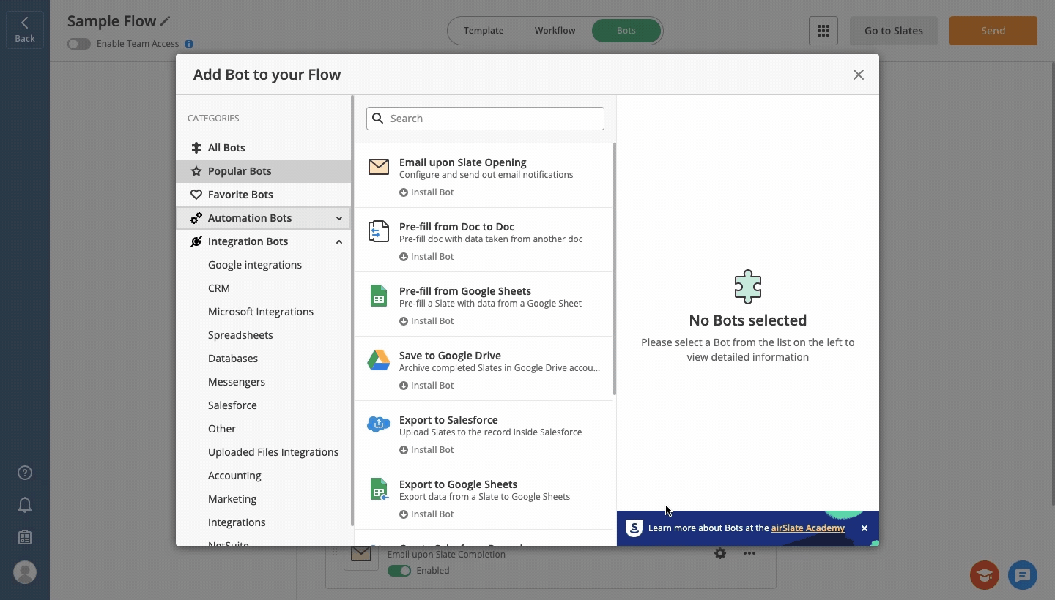Click the Team Access info icon
The height and width of the screenshot is (600, 1055).
[x=189, y=44]
